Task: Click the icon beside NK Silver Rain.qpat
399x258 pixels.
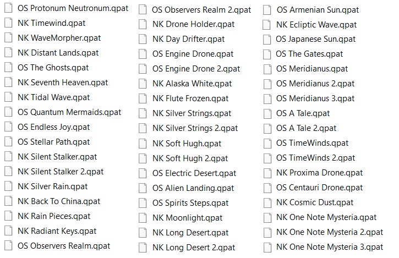Action: (x=8, y=186)
